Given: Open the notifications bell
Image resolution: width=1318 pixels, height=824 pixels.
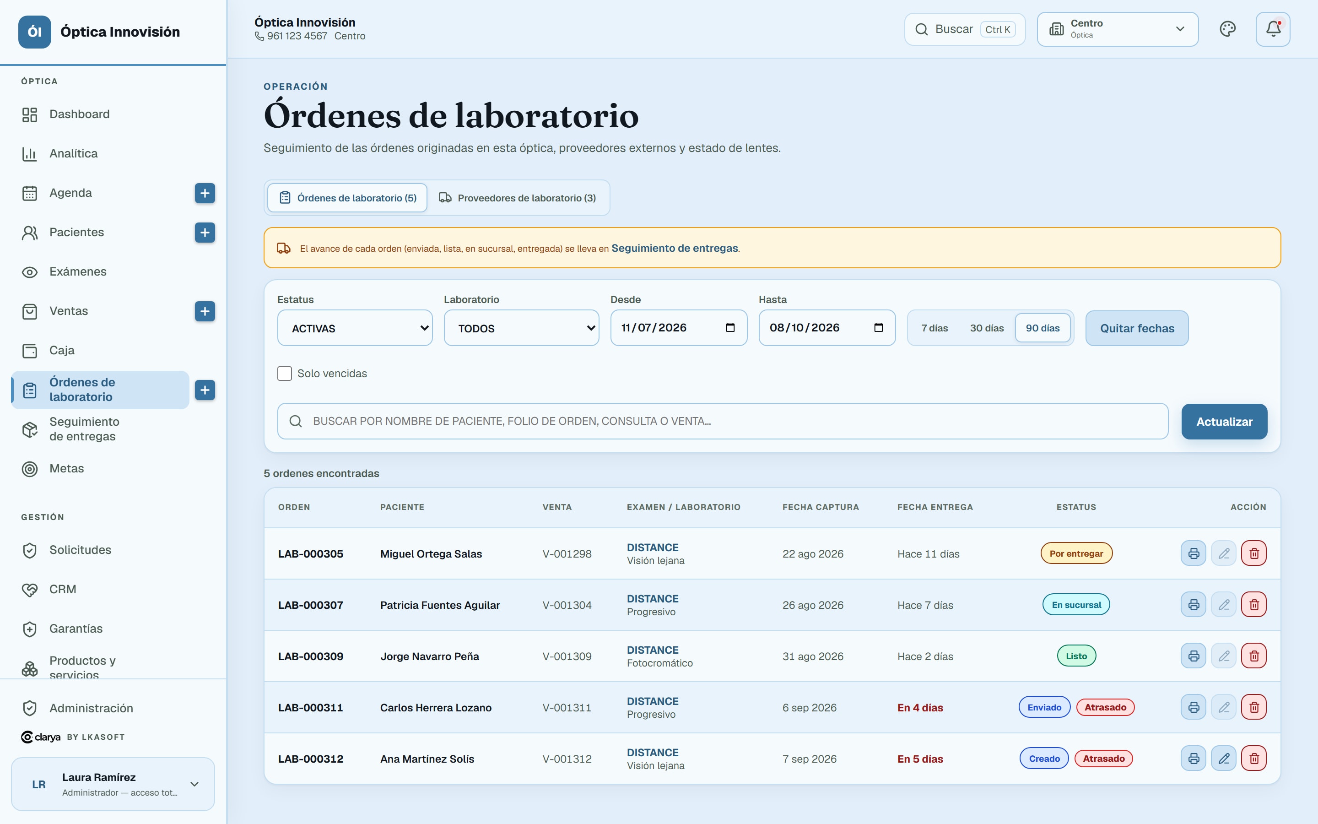Looking at the screenshot, I should pos(1273,29).
